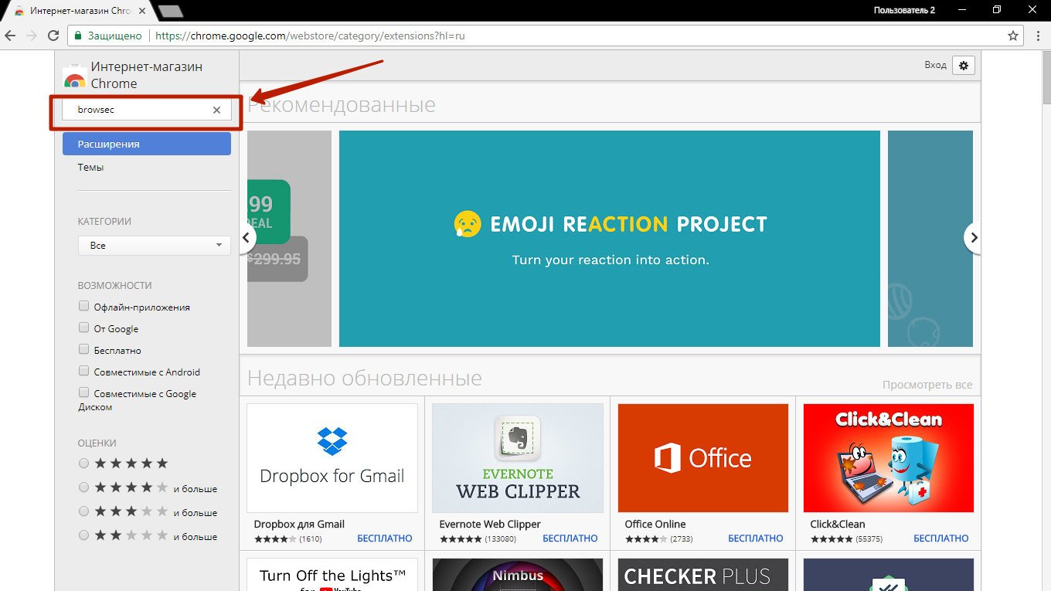Open the Office Online thumbnail
The height and width of the screenshot is (591, 1051).
point(703,458)
